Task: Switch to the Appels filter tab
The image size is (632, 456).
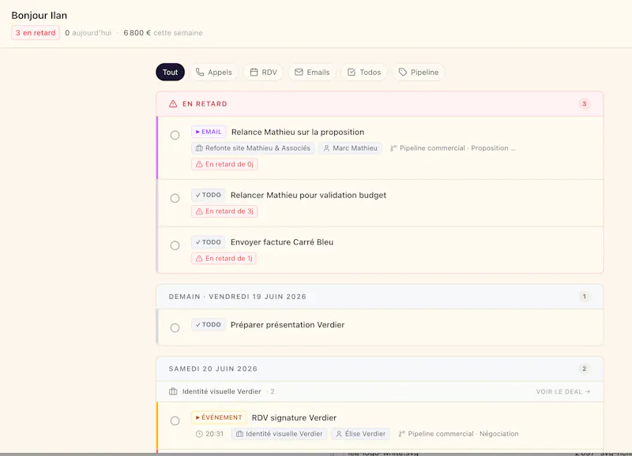Action: coord(213,72)
